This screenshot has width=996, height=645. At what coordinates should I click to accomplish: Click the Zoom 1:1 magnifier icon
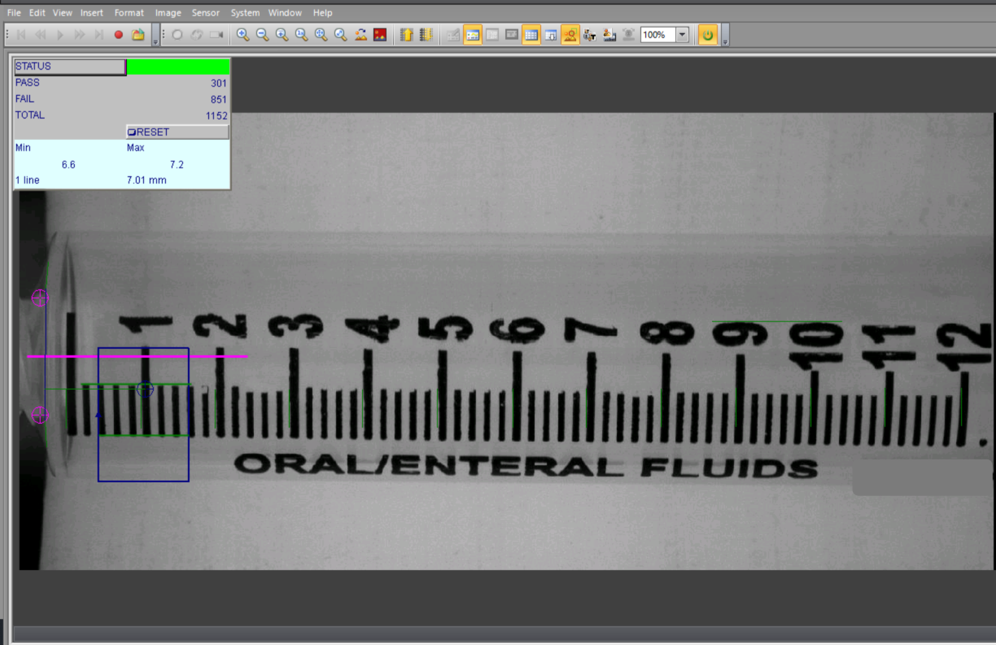(x=301, y=35)
